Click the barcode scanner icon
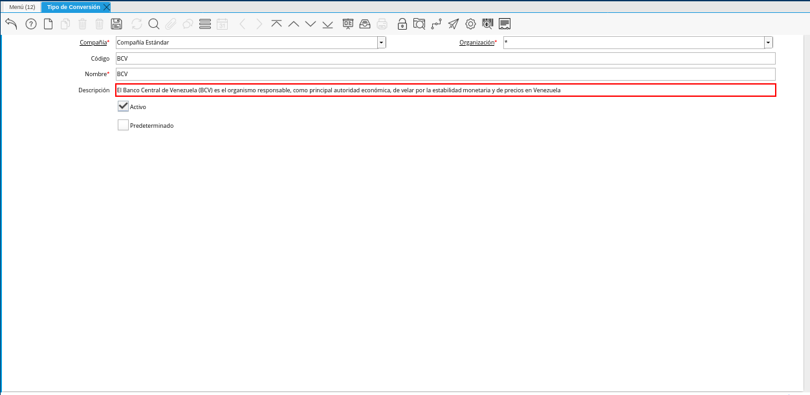 (x=488, y=24)
